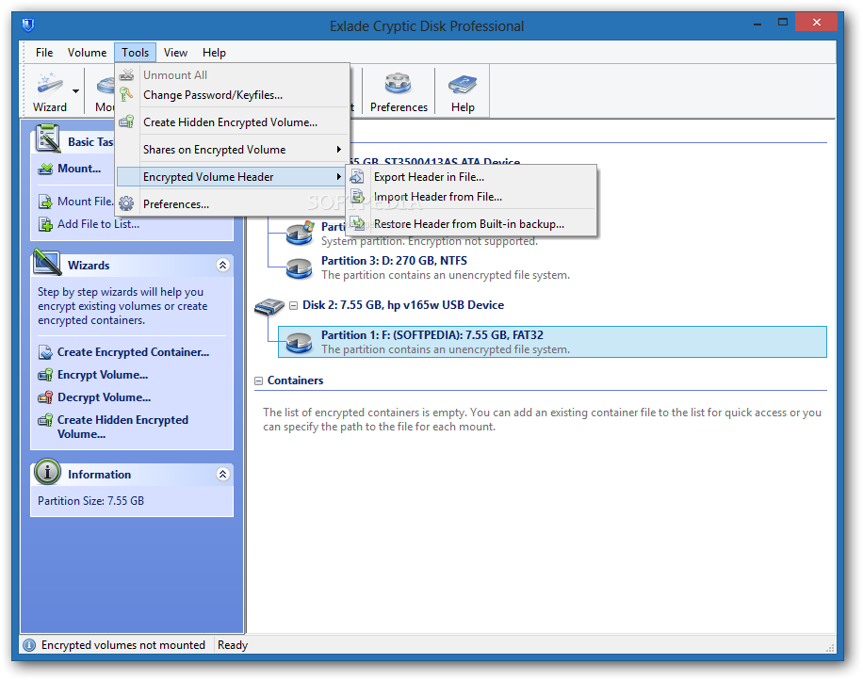Choose Shares on Encrypted Volume entry
This screenshot has height=680, width=863.
[234, 149]
